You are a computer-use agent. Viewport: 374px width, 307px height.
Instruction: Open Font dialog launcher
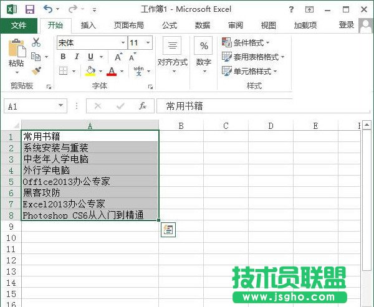(x=150, y=87)
